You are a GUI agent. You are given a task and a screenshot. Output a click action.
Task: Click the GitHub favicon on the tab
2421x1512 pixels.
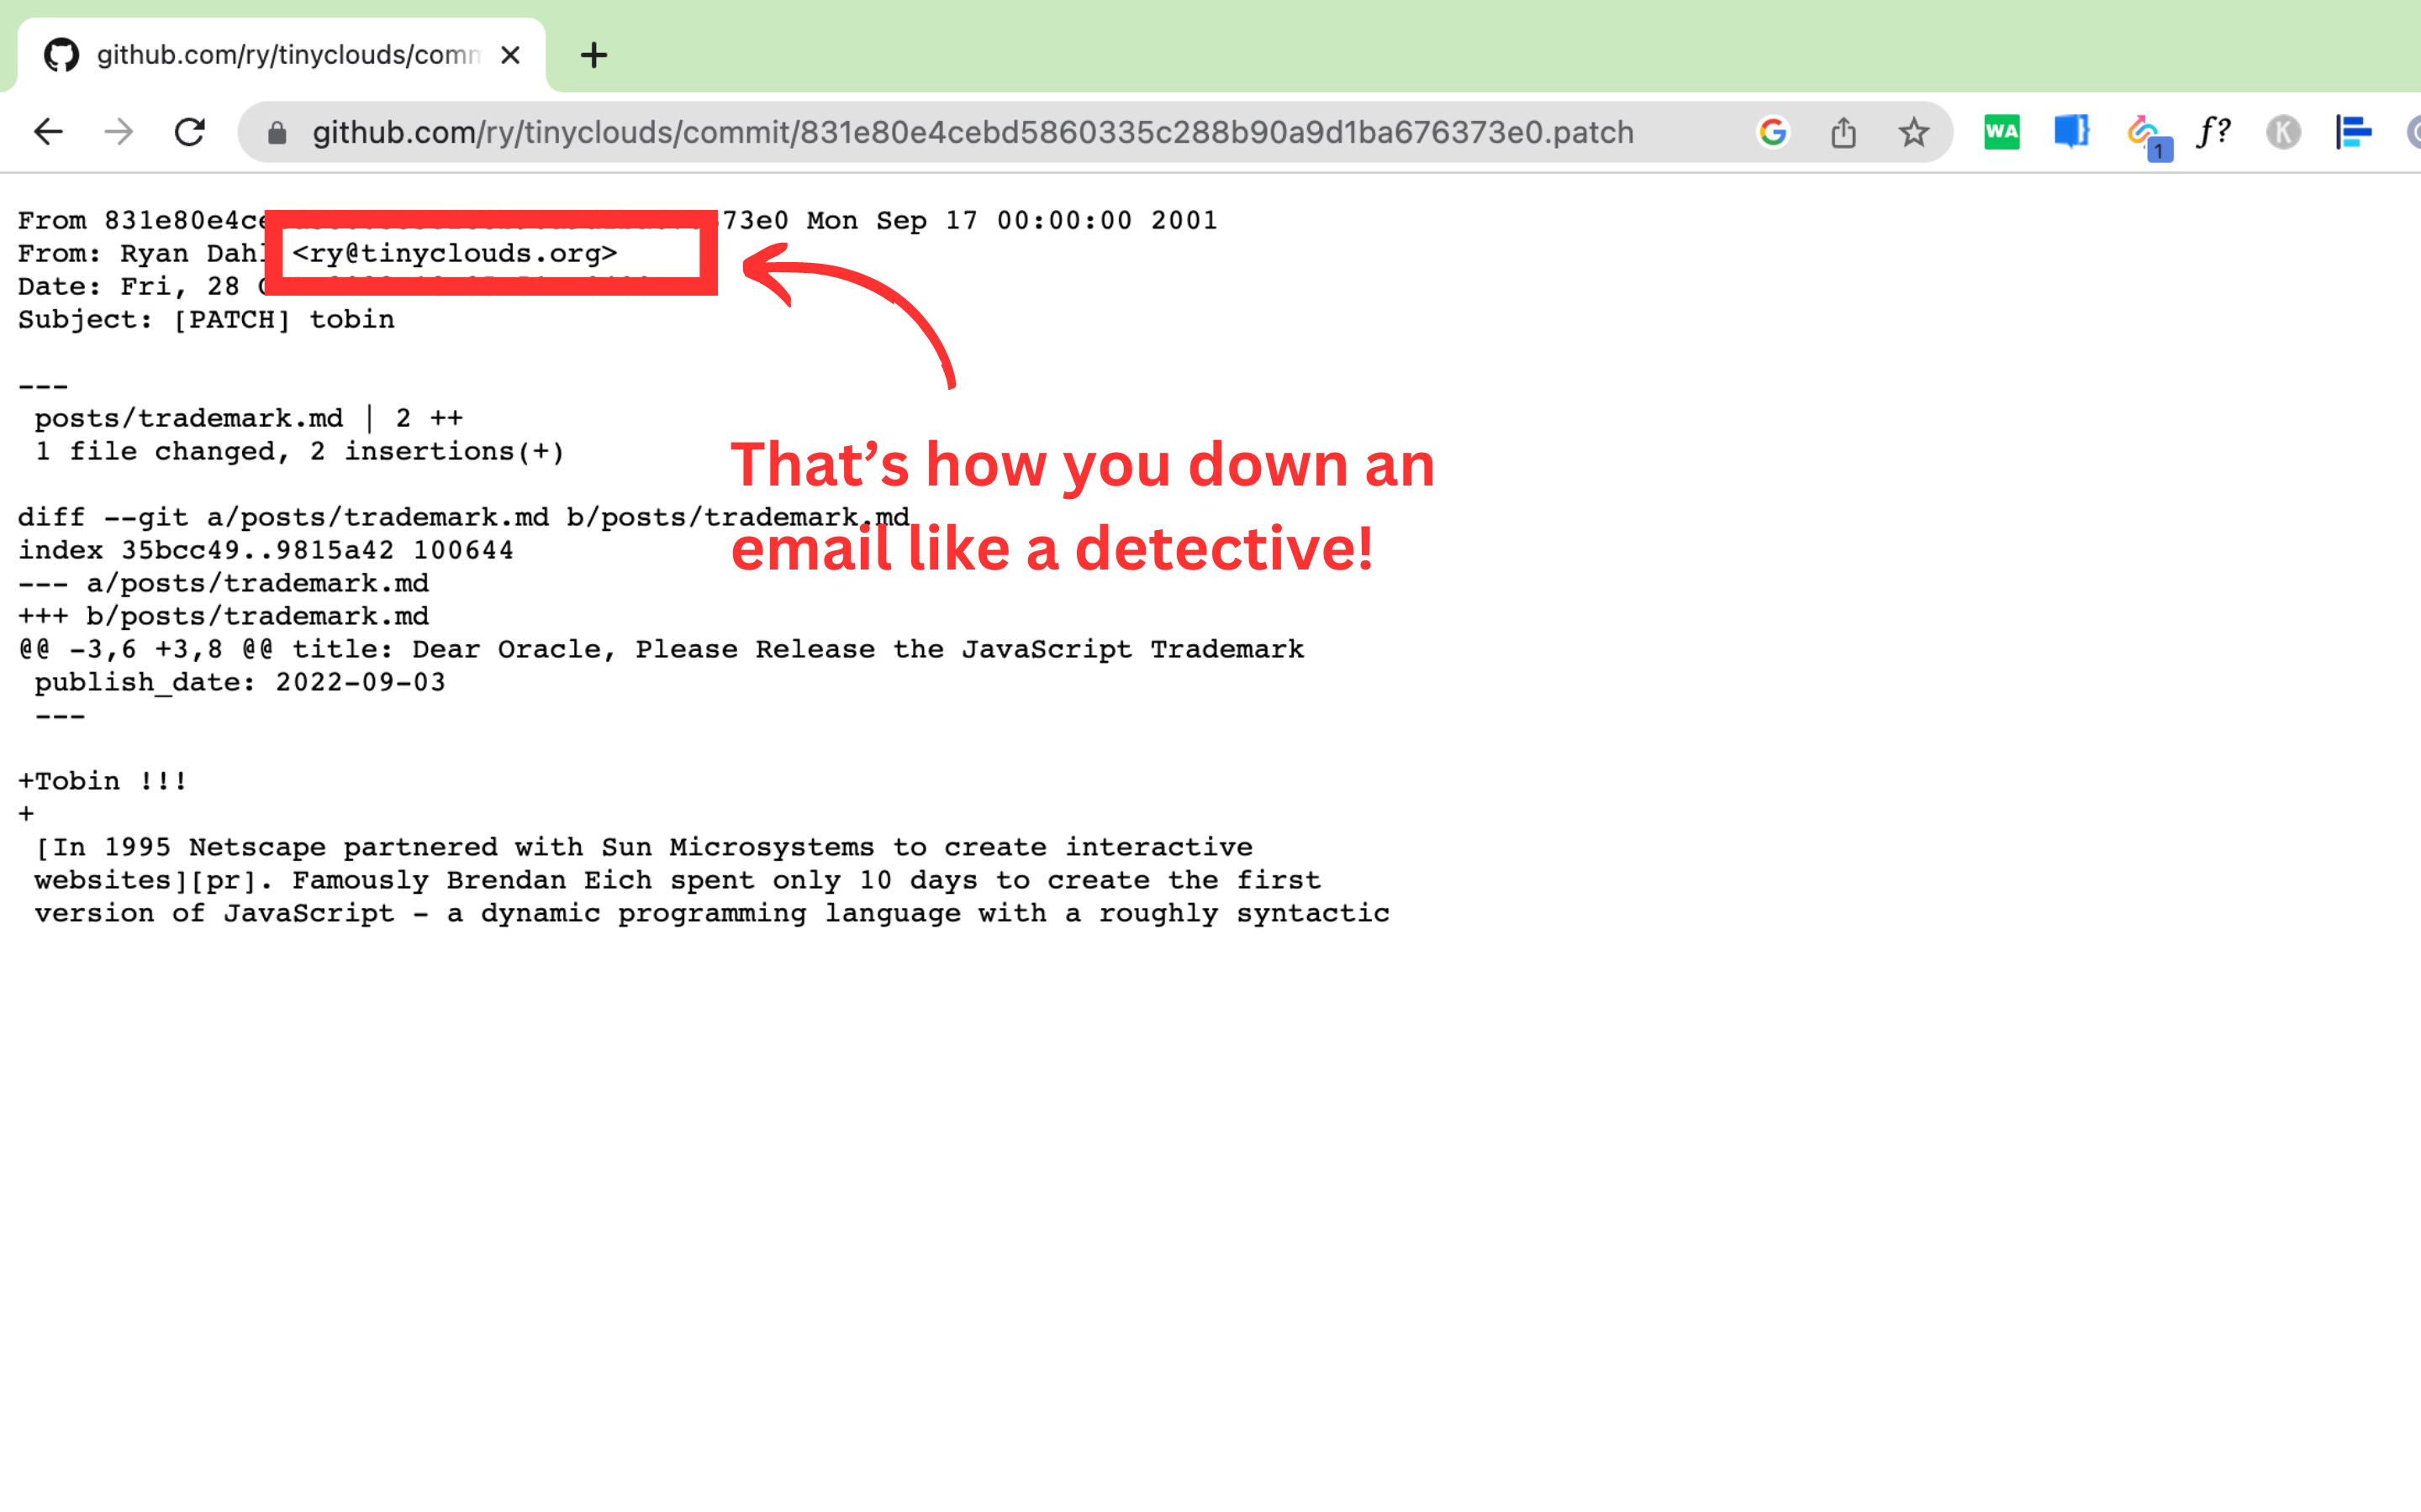[61, 55]
